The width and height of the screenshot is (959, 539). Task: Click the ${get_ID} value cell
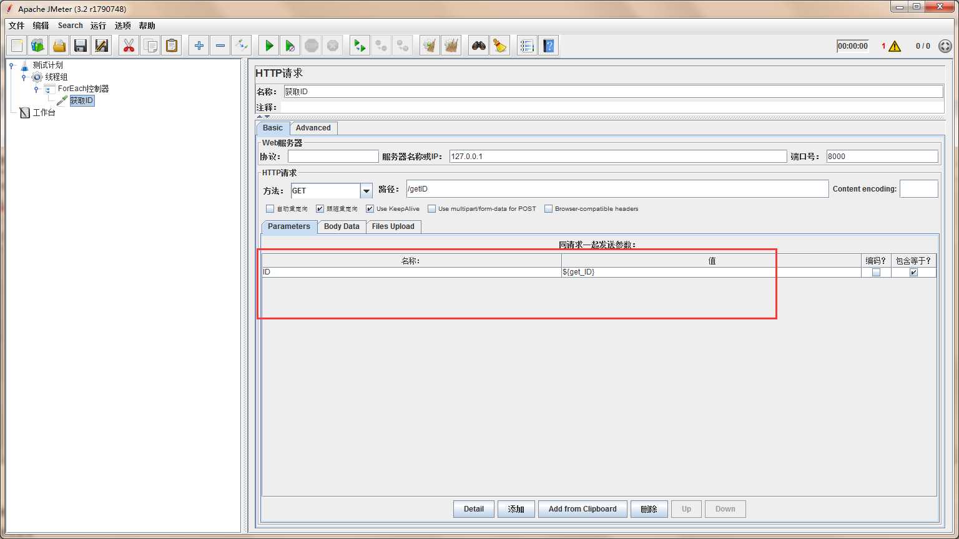click(711, 272)
